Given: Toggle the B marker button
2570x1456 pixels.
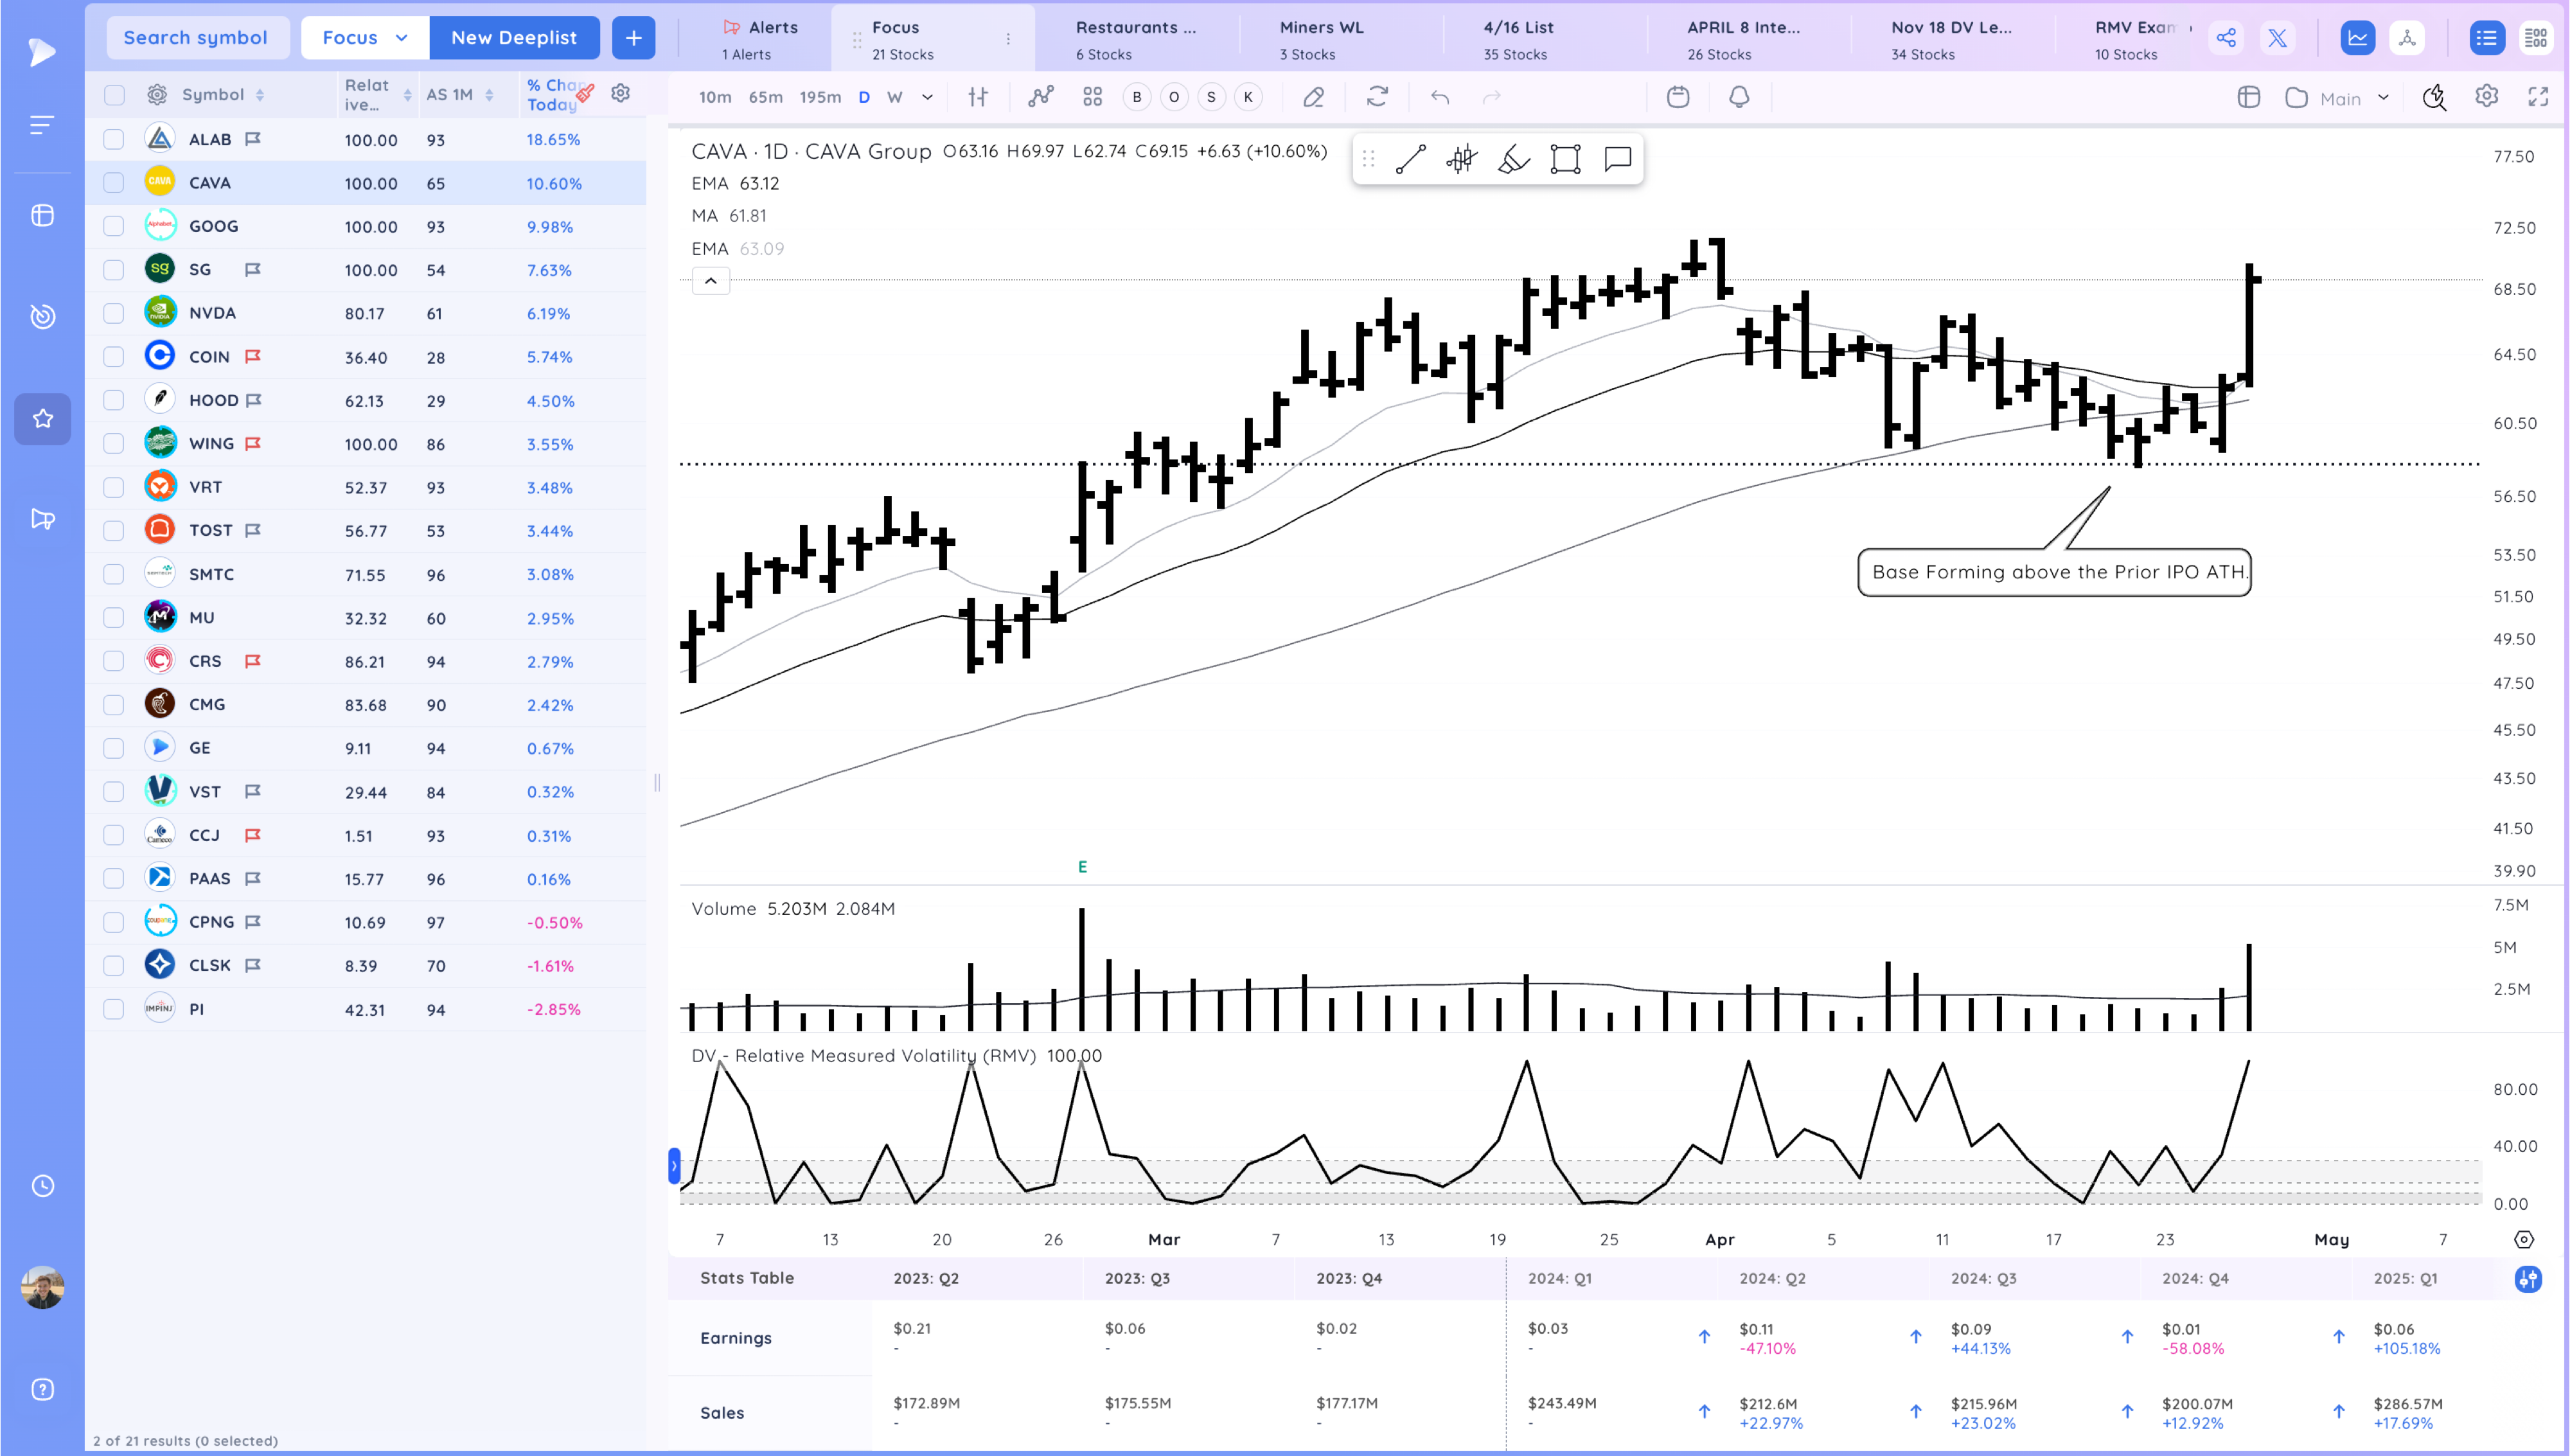Looking at the screenshot, I should tap(1137, 97).
